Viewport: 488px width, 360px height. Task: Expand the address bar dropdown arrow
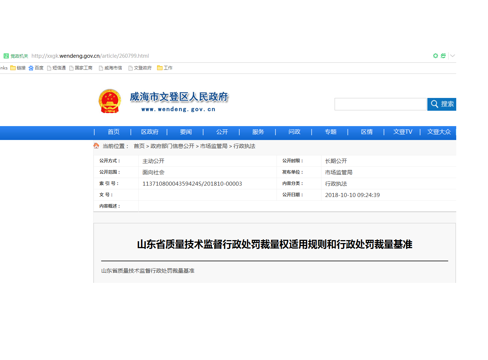(x=453, y=56)
